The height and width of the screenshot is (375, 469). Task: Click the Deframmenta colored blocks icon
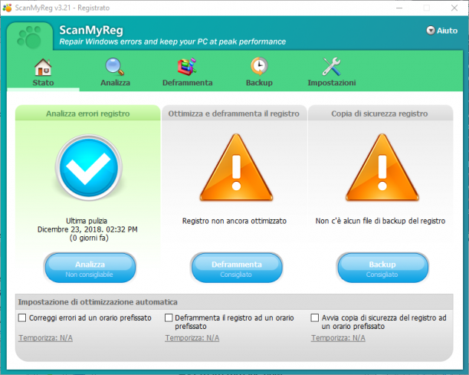pos(187,67)
